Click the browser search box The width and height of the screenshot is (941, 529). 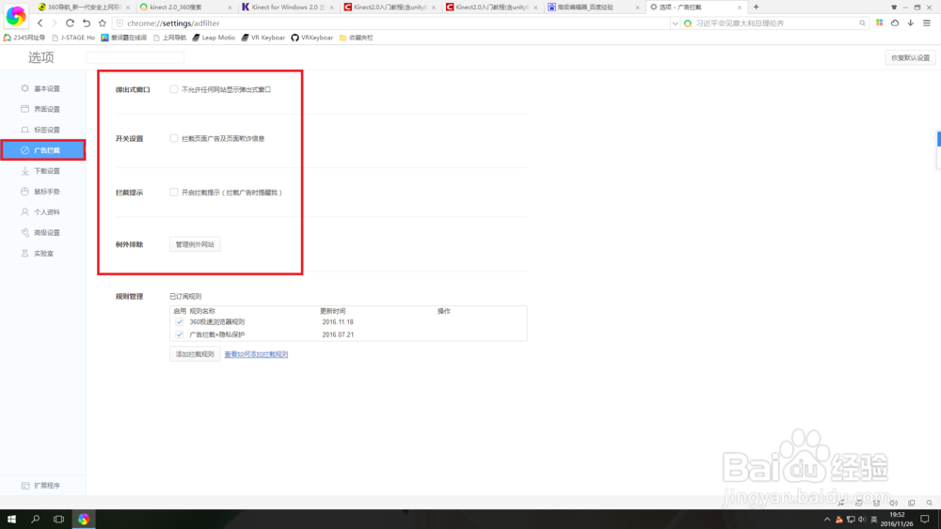(x=774, y=23)
